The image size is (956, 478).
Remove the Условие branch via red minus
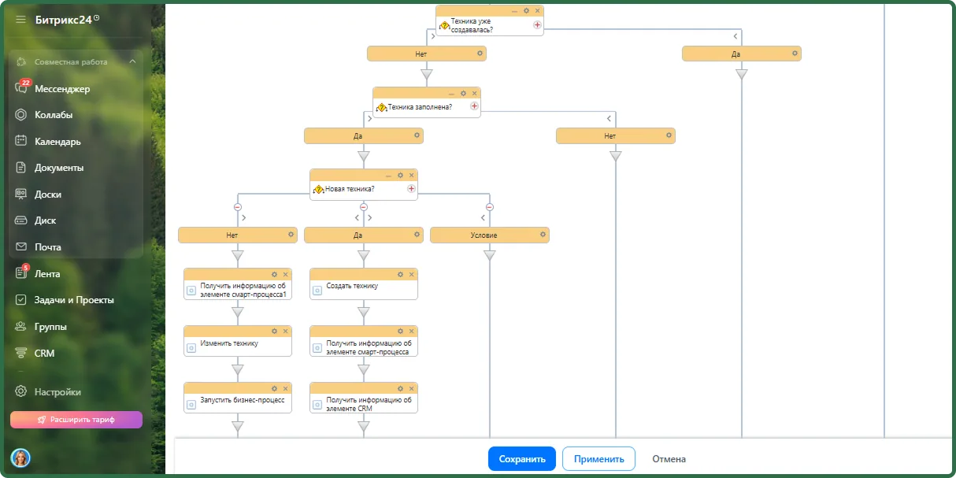click(490, 207)
